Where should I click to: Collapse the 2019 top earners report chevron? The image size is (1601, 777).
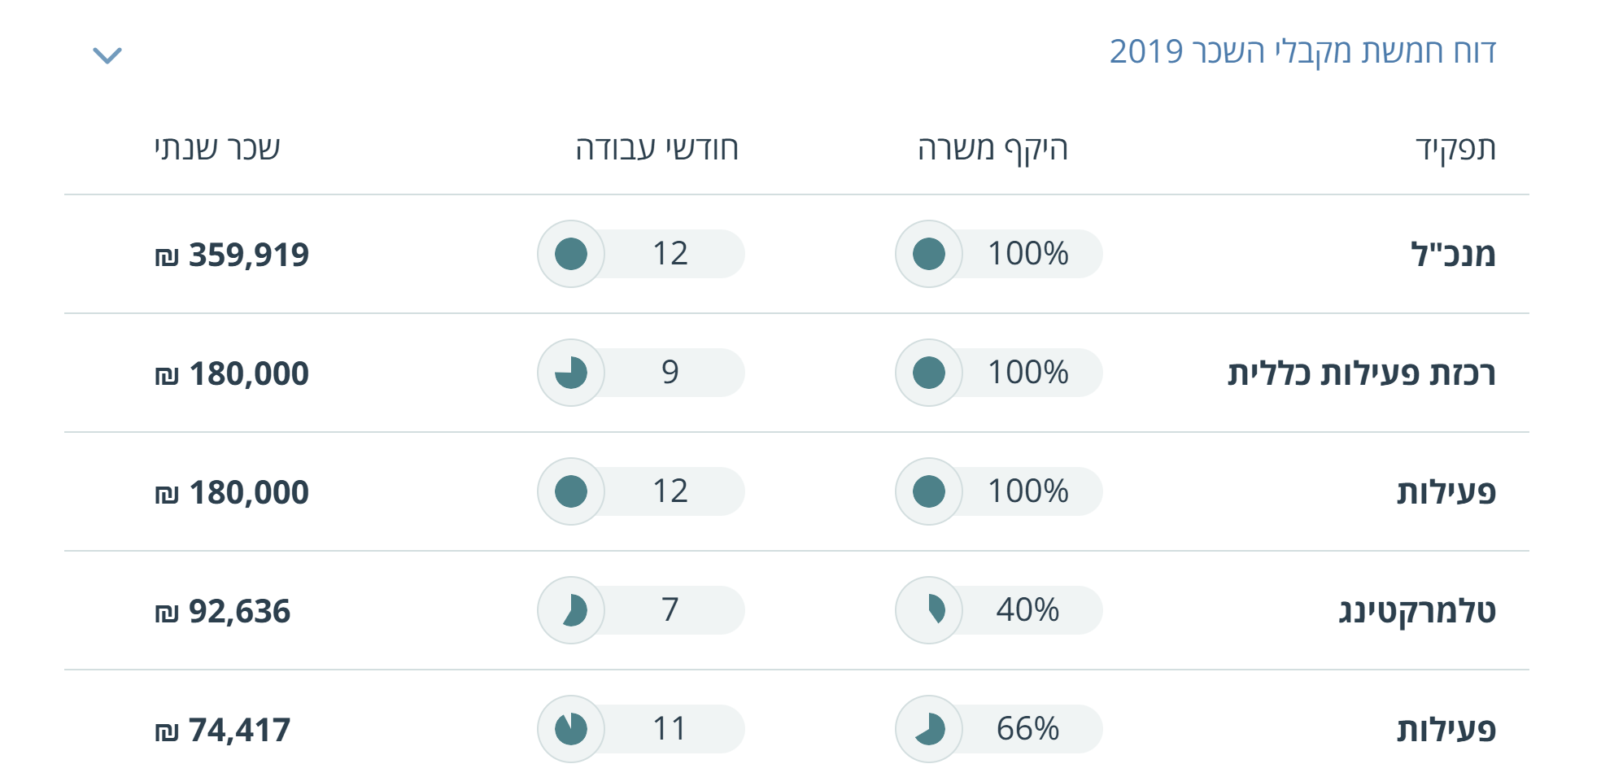tap(107, 55)
